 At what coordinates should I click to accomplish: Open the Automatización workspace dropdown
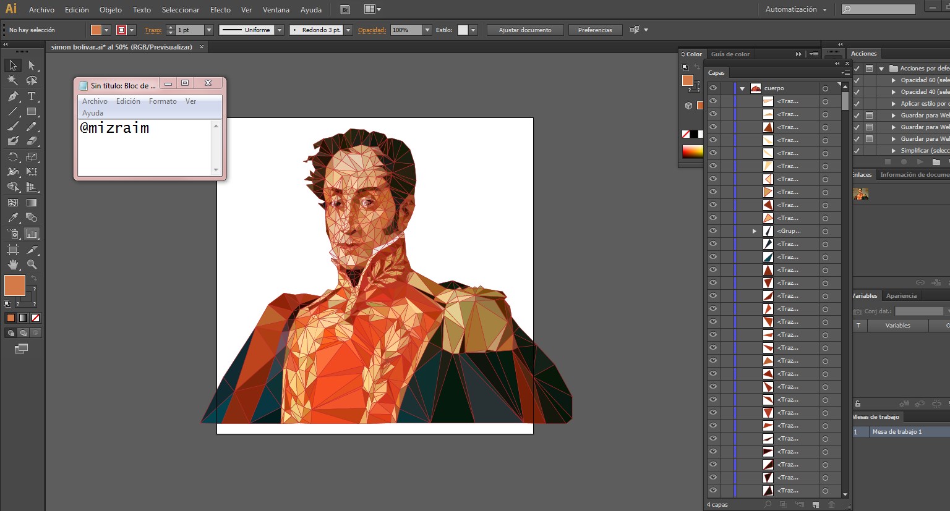coord(796,9)
